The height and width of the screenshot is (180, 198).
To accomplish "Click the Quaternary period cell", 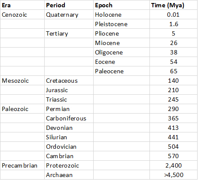I will coord(69,15).
